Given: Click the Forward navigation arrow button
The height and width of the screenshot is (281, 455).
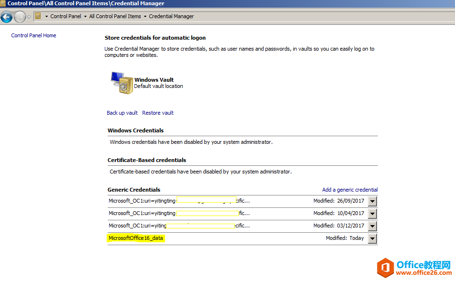Looking at the screenshot, I should coord(20,17).
